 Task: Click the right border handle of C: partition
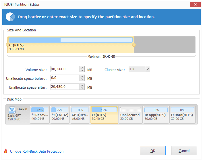[x=134, y=45]
